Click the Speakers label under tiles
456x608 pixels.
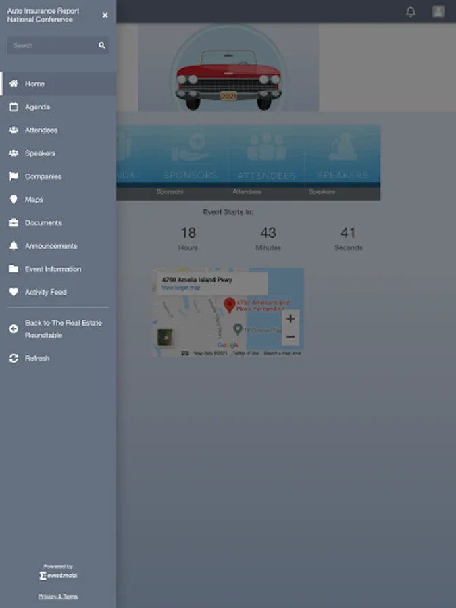[322, 192]
